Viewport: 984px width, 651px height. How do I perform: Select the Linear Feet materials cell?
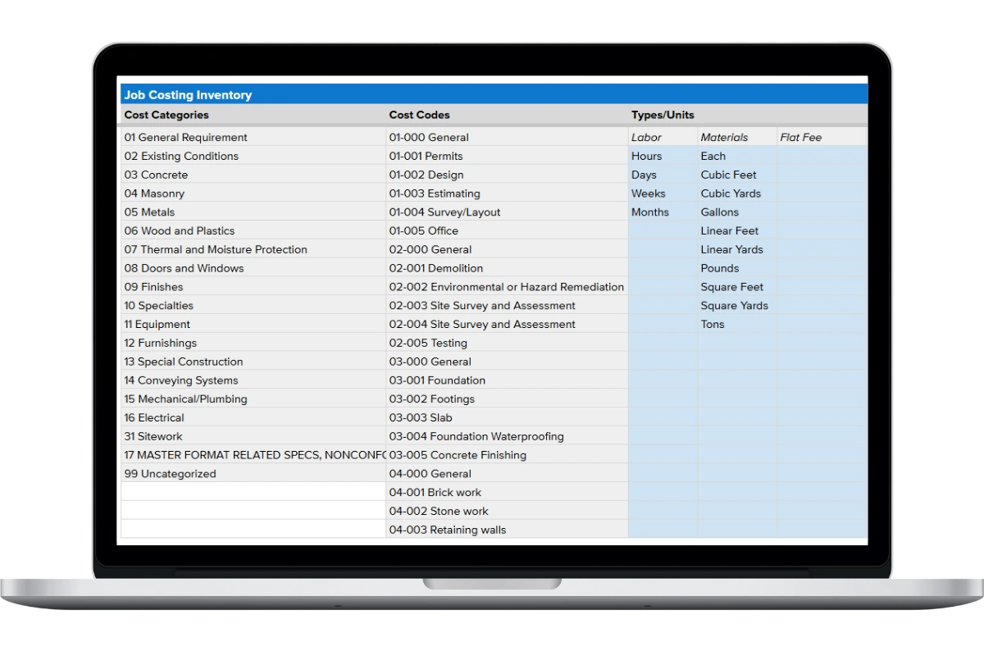click(737, 230)
